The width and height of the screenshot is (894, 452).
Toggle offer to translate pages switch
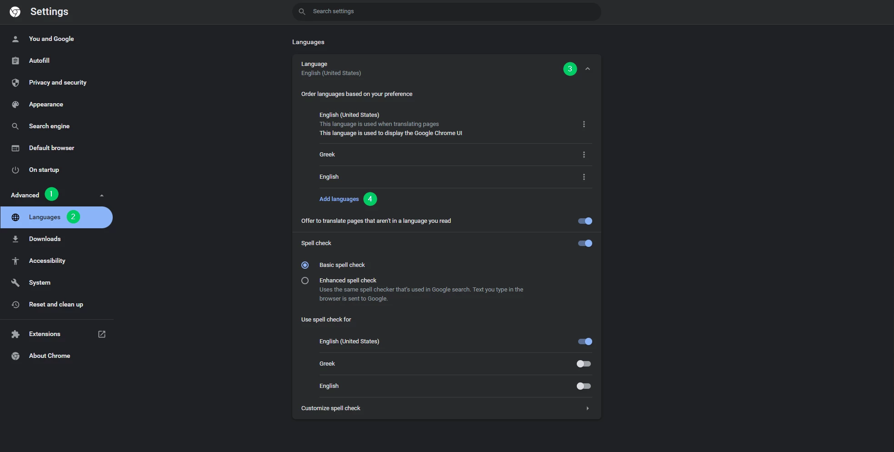[585, 221]
